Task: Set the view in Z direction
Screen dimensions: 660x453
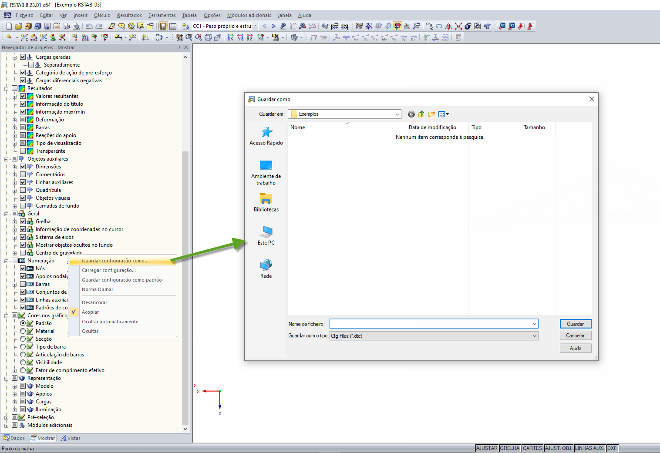Action: pyautogui.click(x=250, y=37)
